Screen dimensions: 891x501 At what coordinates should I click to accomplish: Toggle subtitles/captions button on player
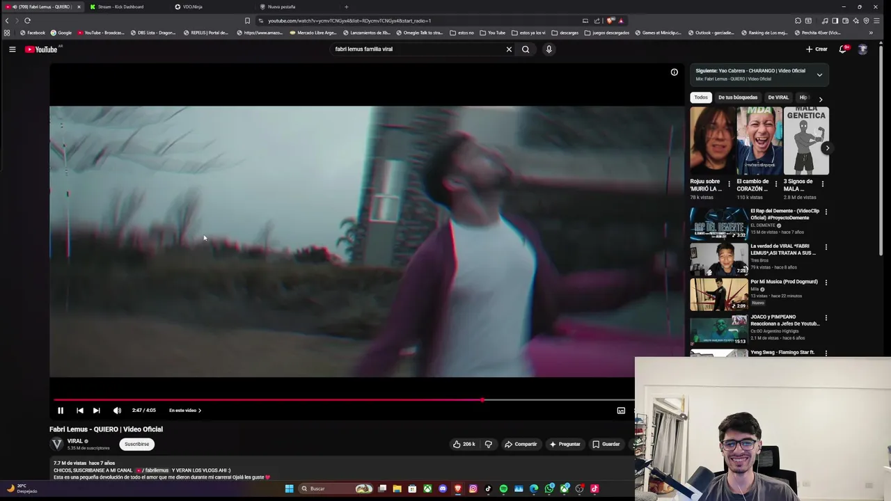(621, 411)
